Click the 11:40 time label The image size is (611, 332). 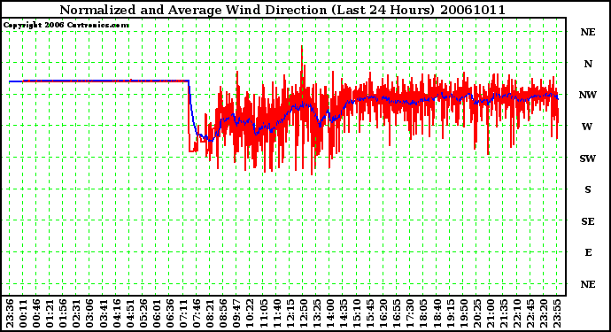pyautogui.click(x=276, y=313)
